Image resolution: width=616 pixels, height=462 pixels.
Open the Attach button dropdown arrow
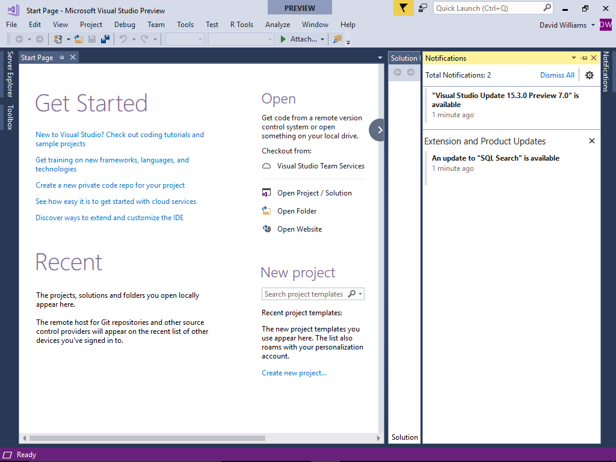(322, 40)
